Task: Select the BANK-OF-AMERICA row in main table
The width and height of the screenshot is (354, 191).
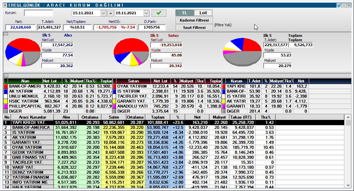Action: [x=174, y=128]
